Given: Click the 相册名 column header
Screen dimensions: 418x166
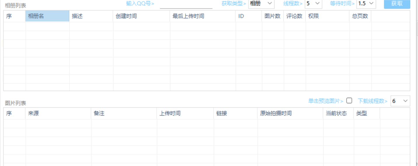Looking at the screenshot, I should coord(47,16).
